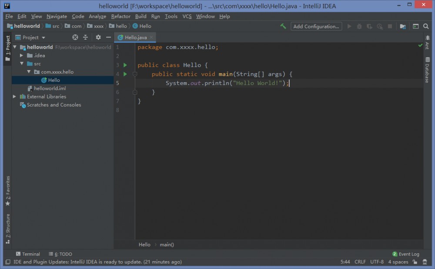Image resolution: width=435 pixels, height=269 pixels.
Task: Hide the Project panel with minimize icon
Action: (108, 37)
